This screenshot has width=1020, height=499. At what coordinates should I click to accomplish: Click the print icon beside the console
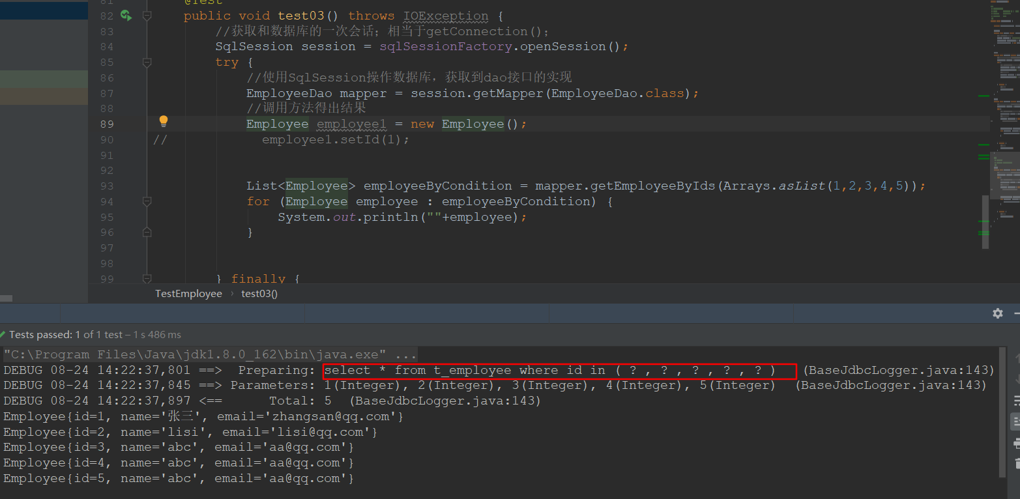1015,444
